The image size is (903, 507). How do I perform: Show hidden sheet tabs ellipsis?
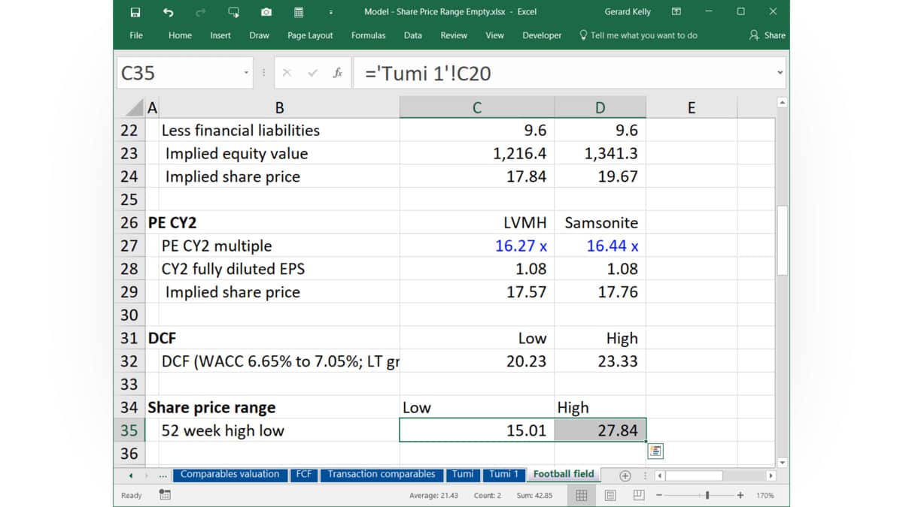pos(163,475)
